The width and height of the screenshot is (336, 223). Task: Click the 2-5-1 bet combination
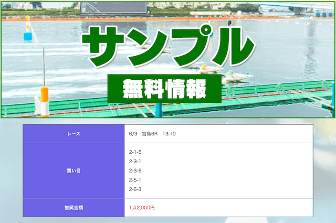[135, 180]
